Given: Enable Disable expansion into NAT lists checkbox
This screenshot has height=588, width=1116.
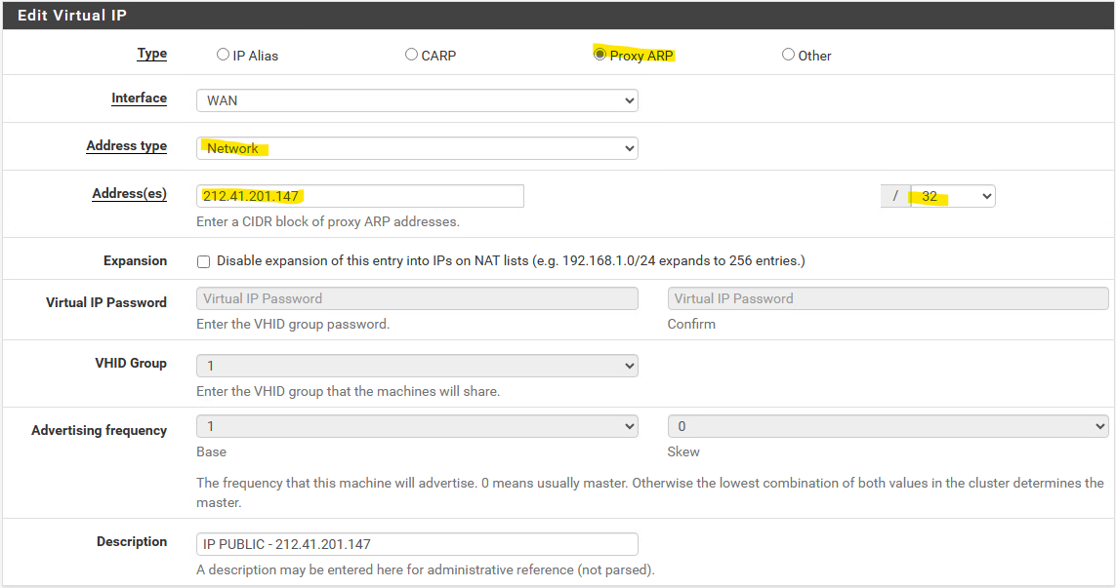Looking at the screenshot, I should [x=203, y=261].
